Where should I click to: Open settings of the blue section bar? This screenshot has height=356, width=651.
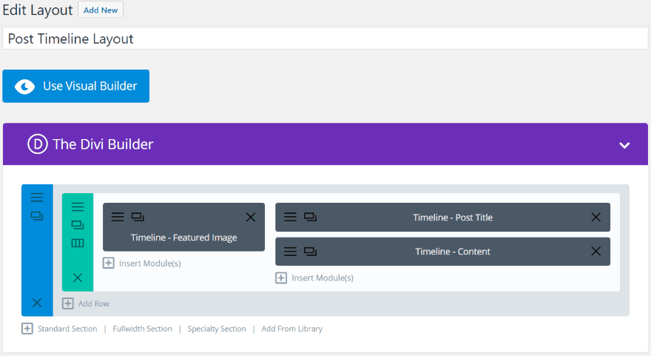click(x=37, y=198)
